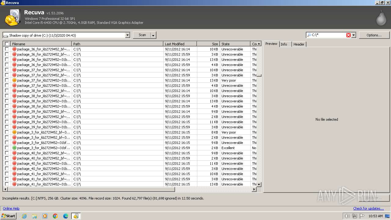Click the horizontal scroll-left arrow
The height and width of the screenshot is (220, 391).
tap(5, 189)
